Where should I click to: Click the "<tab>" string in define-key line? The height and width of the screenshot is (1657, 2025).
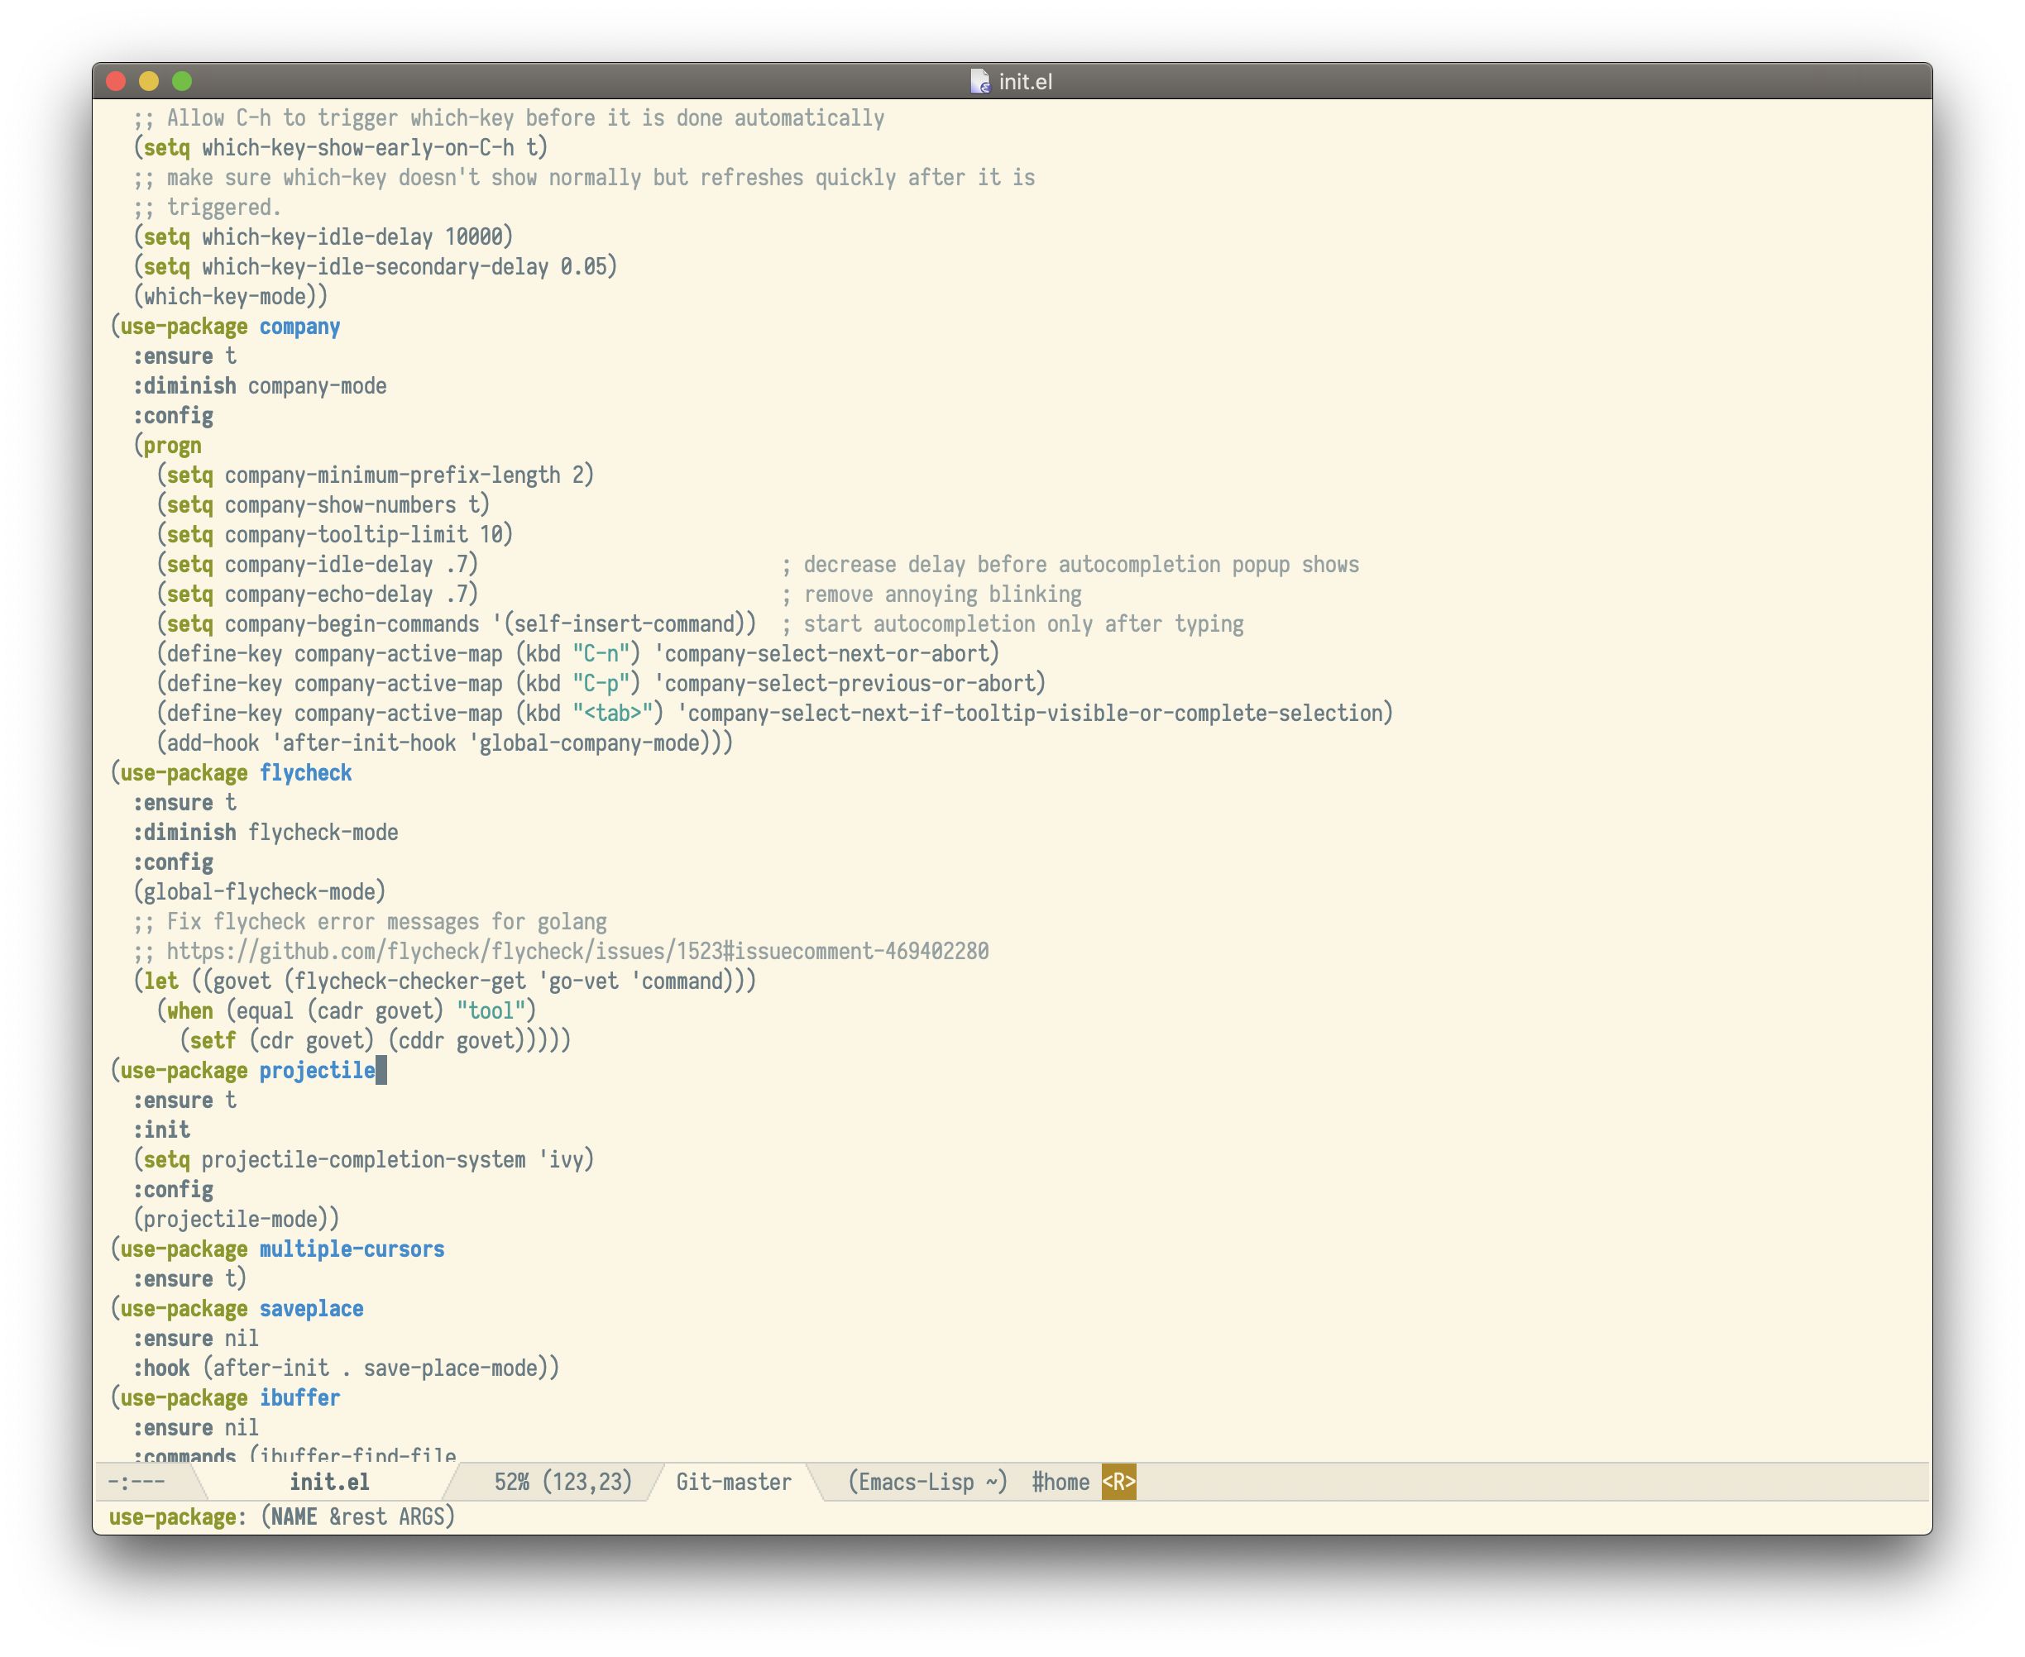click(x=612, y=713)
